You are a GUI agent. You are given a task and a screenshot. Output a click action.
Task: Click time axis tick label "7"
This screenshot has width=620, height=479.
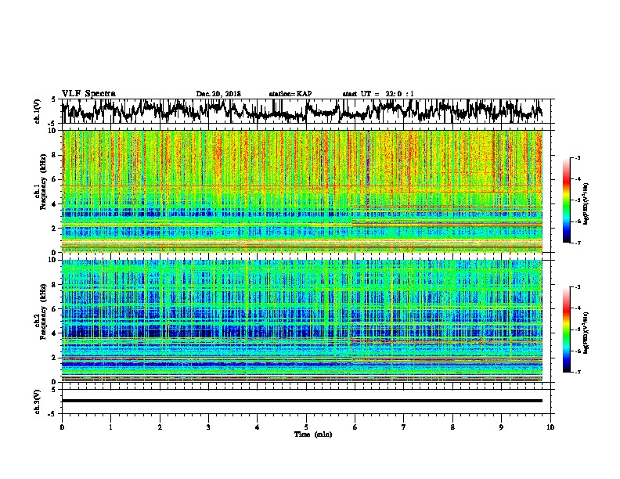[404, 427]
